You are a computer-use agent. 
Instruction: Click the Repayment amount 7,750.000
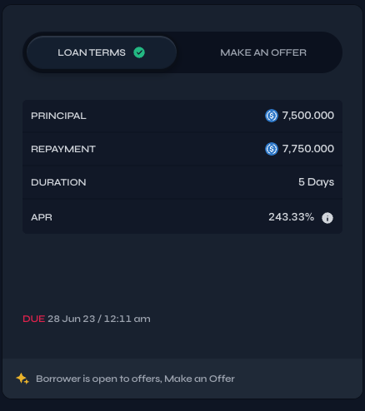coord(308,149)
